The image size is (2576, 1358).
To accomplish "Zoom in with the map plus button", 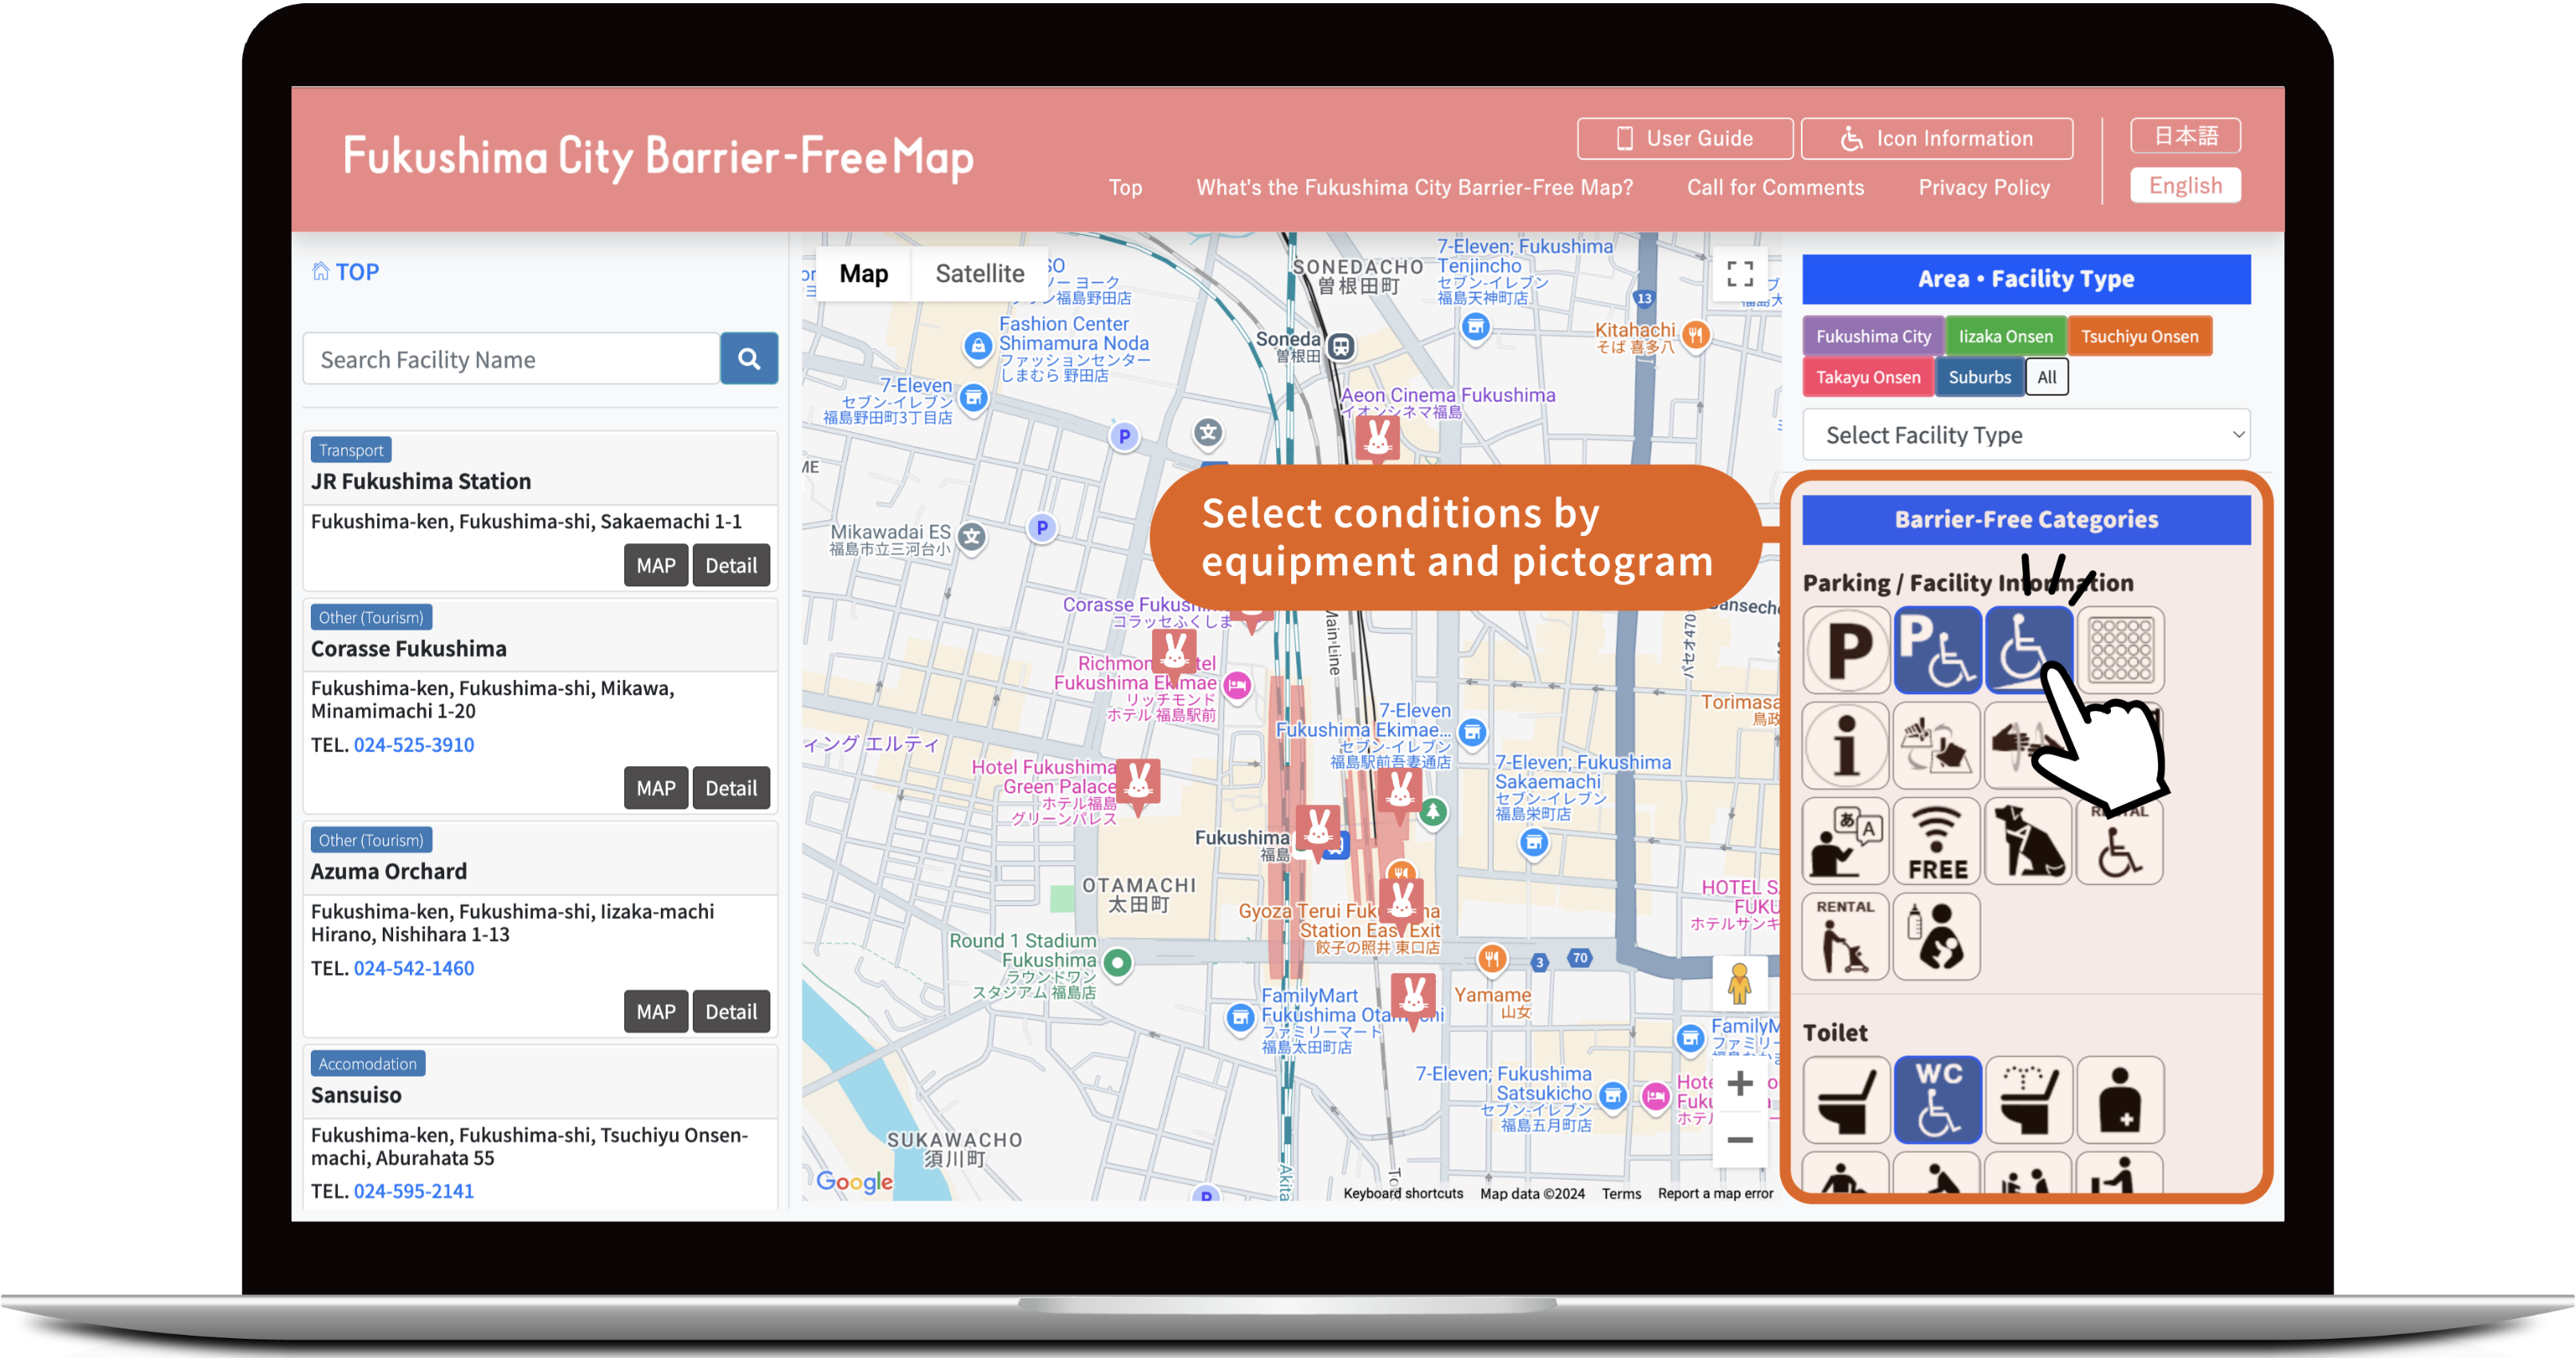I will (1740, 1083).
